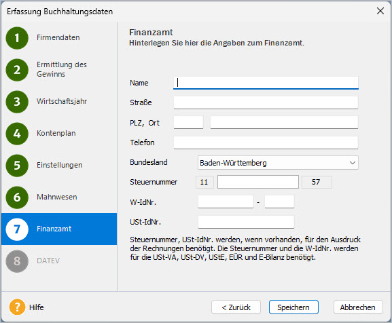Image resolution: width=392 pixels, height=323 pixels.
Task: Choose step 6 Mahnwesen circle icon
Action: [17, 197]
